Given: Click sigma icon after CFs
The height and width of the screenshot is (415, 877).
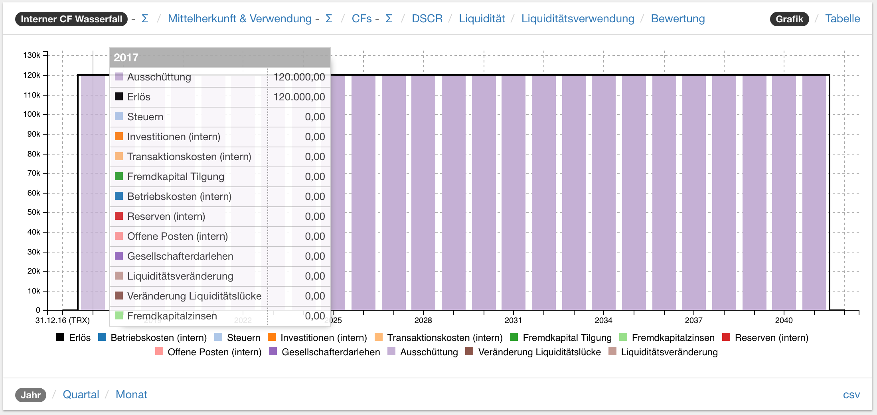Looking at the screenshot, I should (x=389, y=19).
